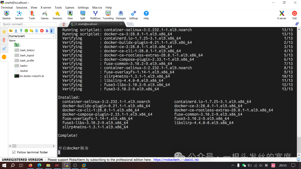Click terminal scrollbar up arrow

pyautogui.click(x=299, y=29)
